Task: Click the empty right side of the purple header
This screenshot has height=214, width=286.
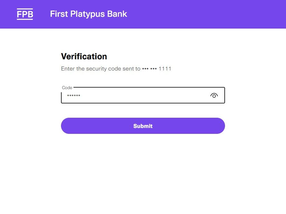Action: (x=218, y=14)
